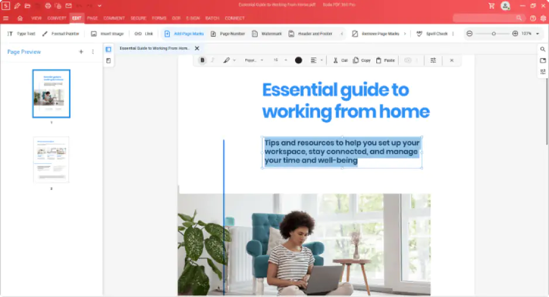
Task: Select the Type Text tool
Action: (21, 34)
